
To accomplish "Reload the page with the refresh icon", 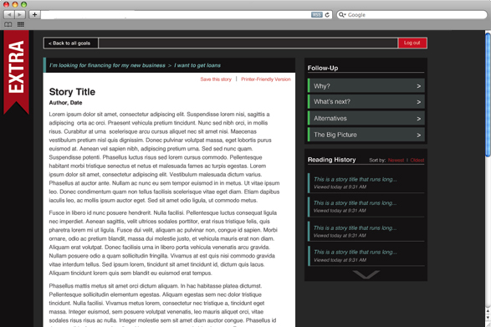I will pos(327,15).
